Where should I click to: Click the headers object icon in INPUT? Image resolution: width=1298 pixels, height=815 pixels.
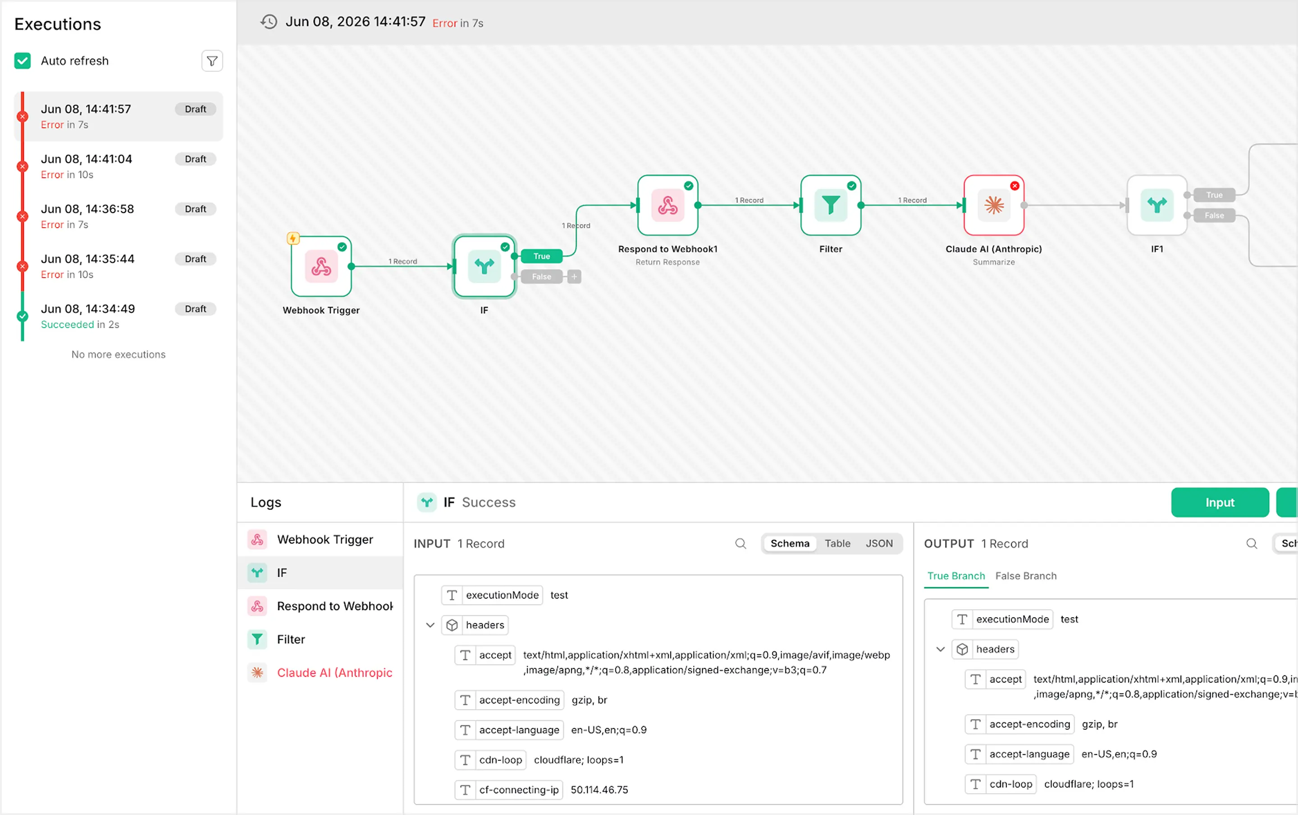452,625
